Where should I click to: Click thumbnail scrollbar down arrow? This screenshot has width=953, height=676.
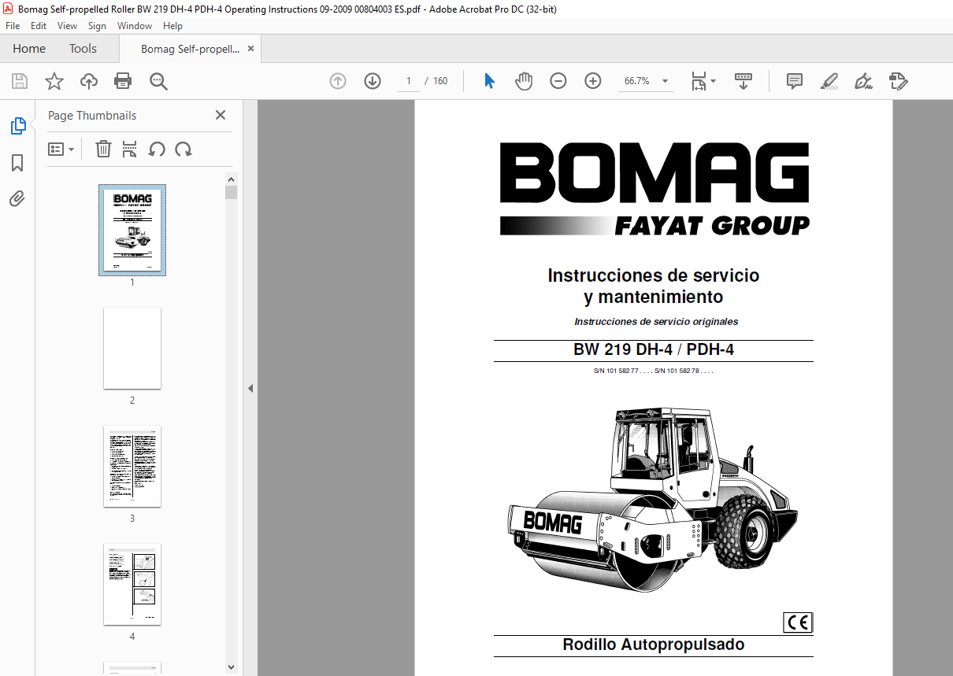pos(231,667)
